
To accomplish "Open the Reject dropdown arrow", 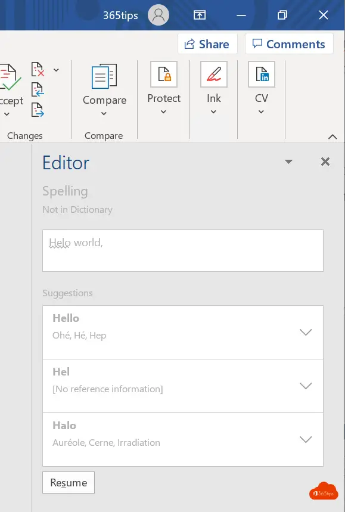I will pyautogui.click(x=56, y=70).
